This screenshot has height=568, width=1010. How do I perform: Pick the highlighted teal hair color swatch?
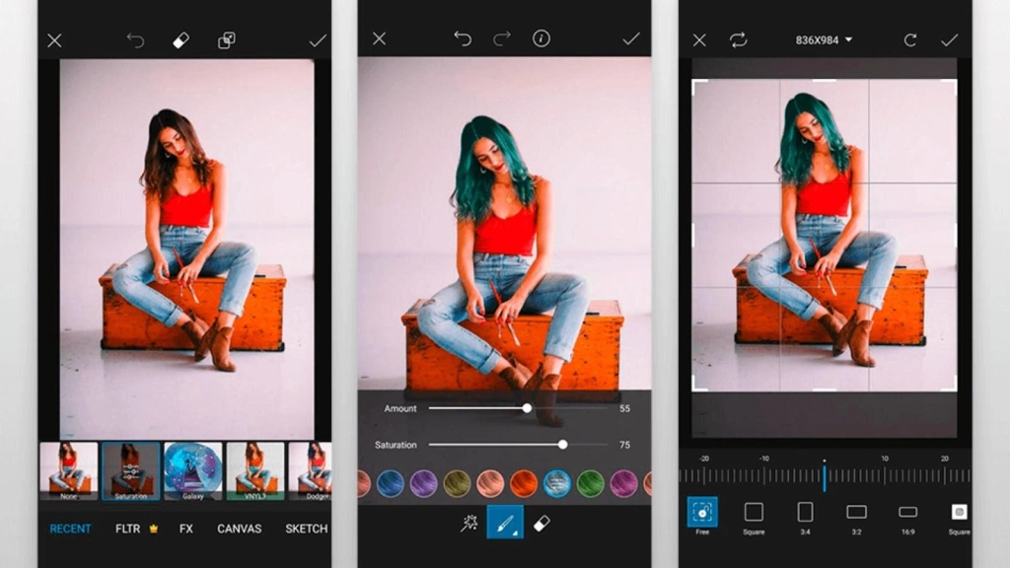pos(557,483)
